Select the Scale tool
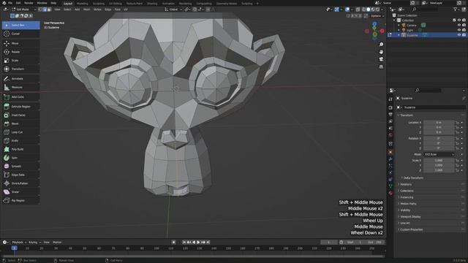The image size is (468, 263). 20,60
